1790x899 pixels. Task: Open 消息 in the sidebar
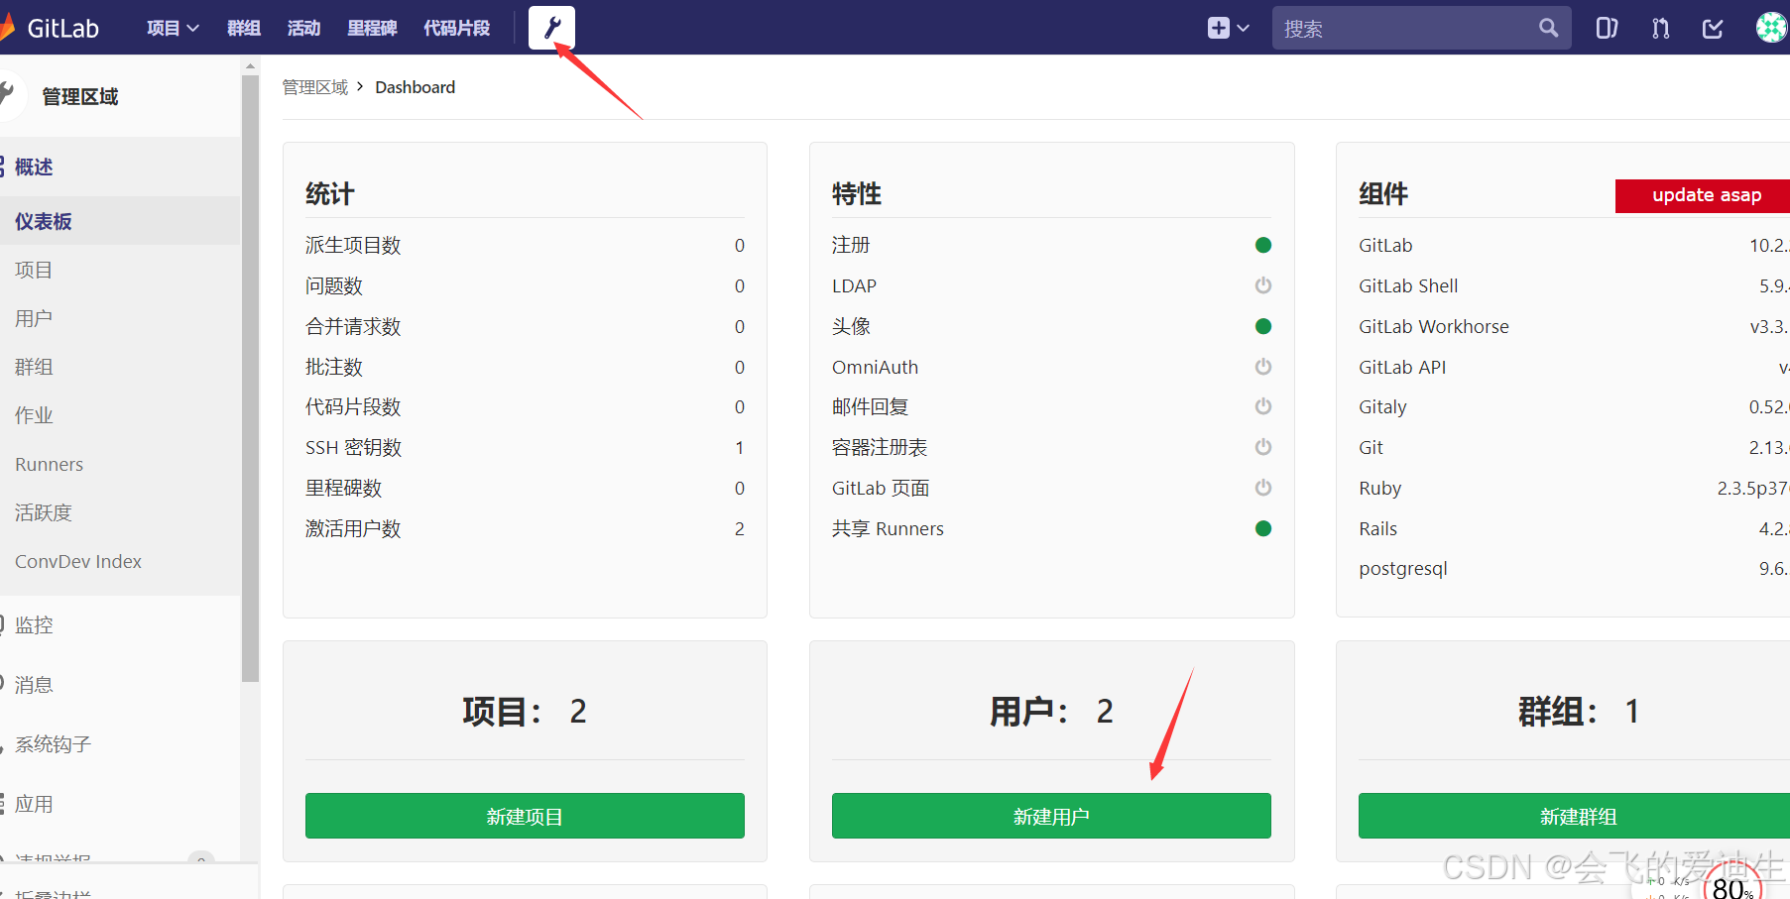34,685
